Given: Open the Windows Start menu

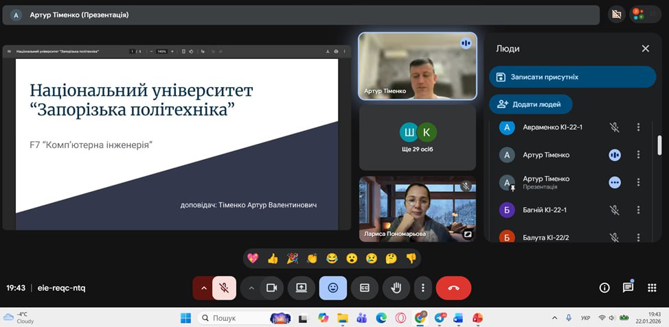Looking at the screenshot, I should 185,318.
